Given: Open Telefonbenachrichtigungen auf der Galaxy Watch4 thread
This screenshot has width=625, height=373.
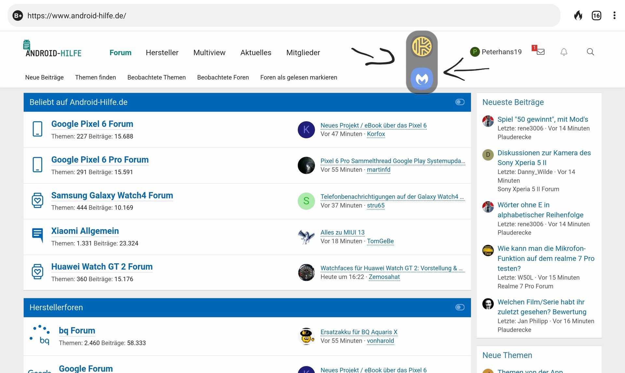Looking at the screenshot, I should coord(392,197).
